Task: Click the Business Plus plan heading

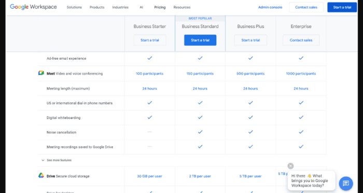Action: pyautogui.click(x=250, y=26)
